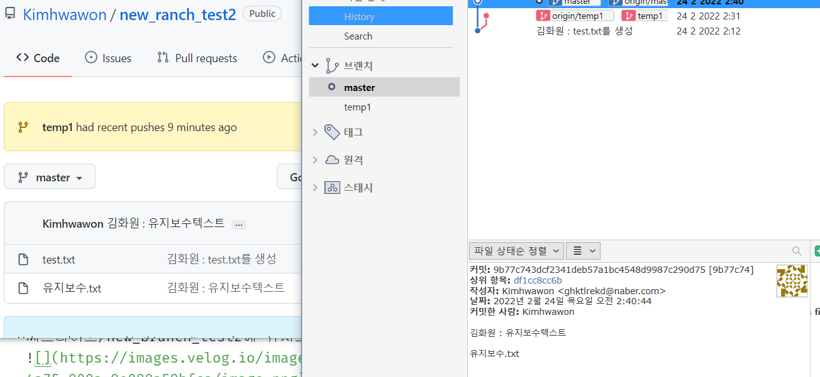820x377 pixels.
Task: Select master branch in Sourcetree sidebar
Action: (x=384, y=87)
